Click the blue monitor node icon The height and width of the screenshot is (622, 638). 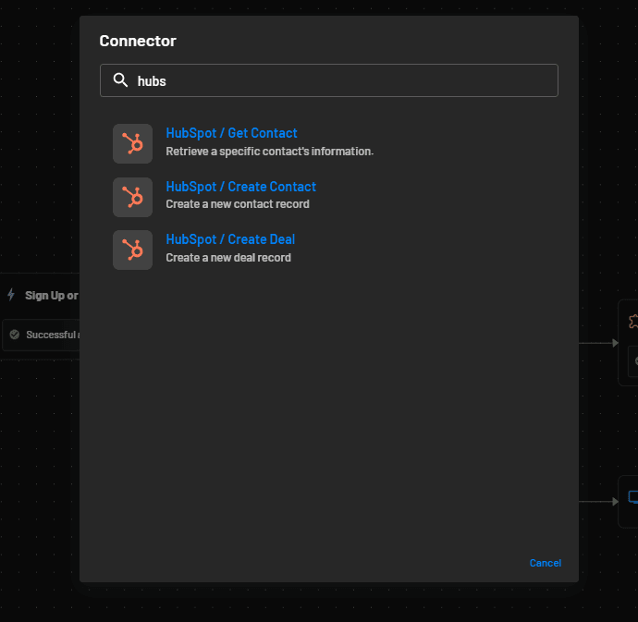point(632,497)
